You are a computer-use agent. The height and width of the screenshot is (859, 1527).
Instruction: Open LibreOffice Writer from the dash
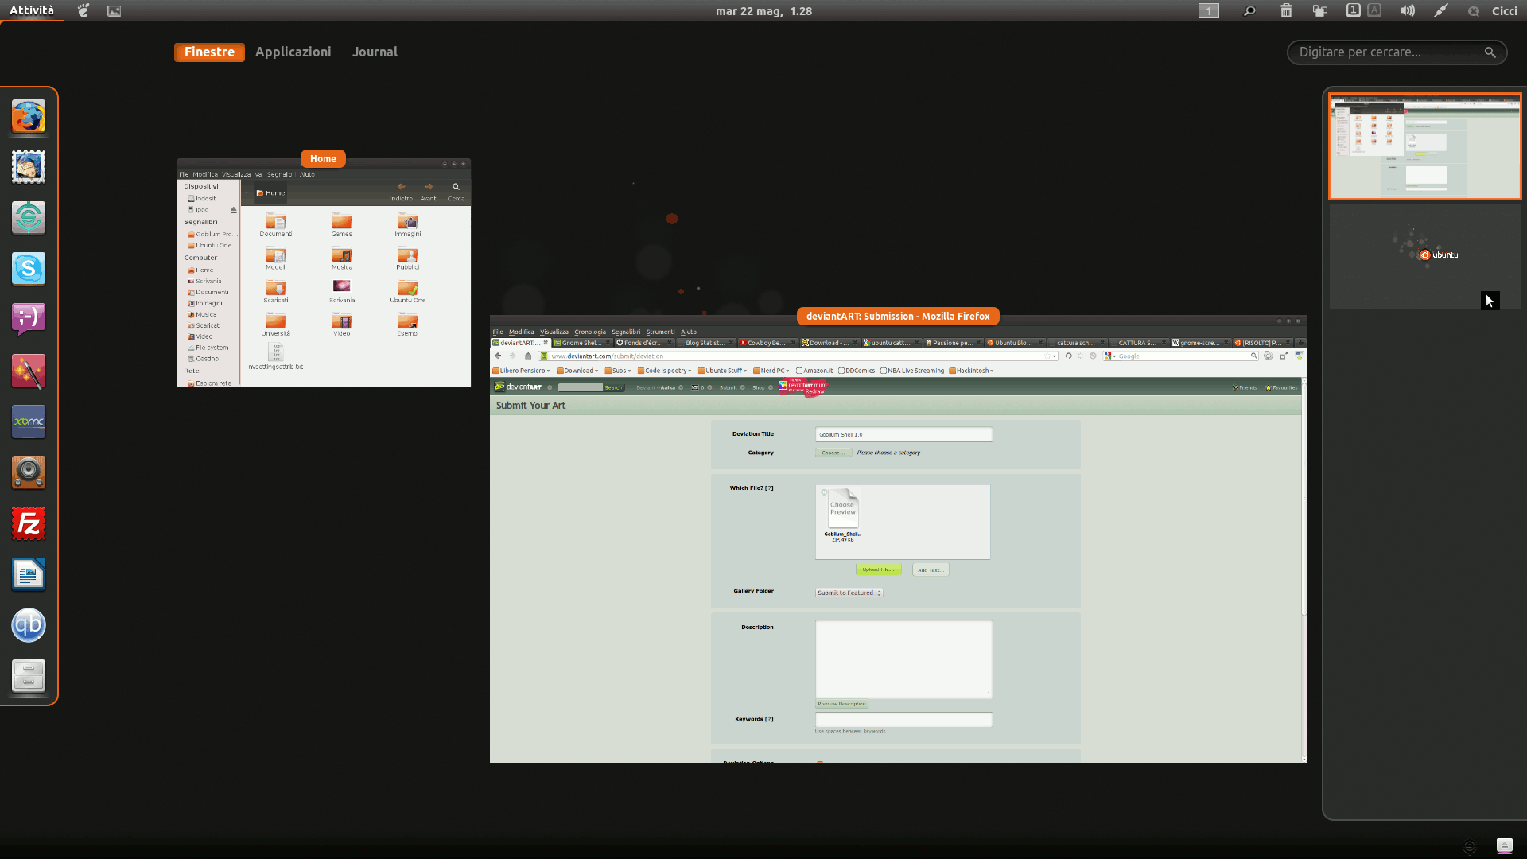tap(29, 574)
